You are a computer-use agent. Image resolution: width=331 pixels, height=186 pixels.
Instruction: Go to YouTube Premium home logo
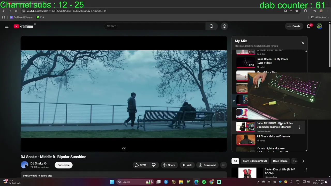tap(23, 26)
